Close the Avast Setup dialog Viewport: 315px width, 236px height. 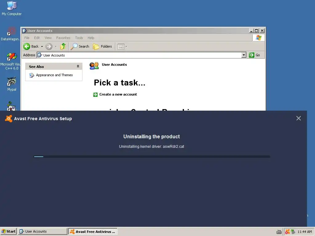[x=298, y=118]
